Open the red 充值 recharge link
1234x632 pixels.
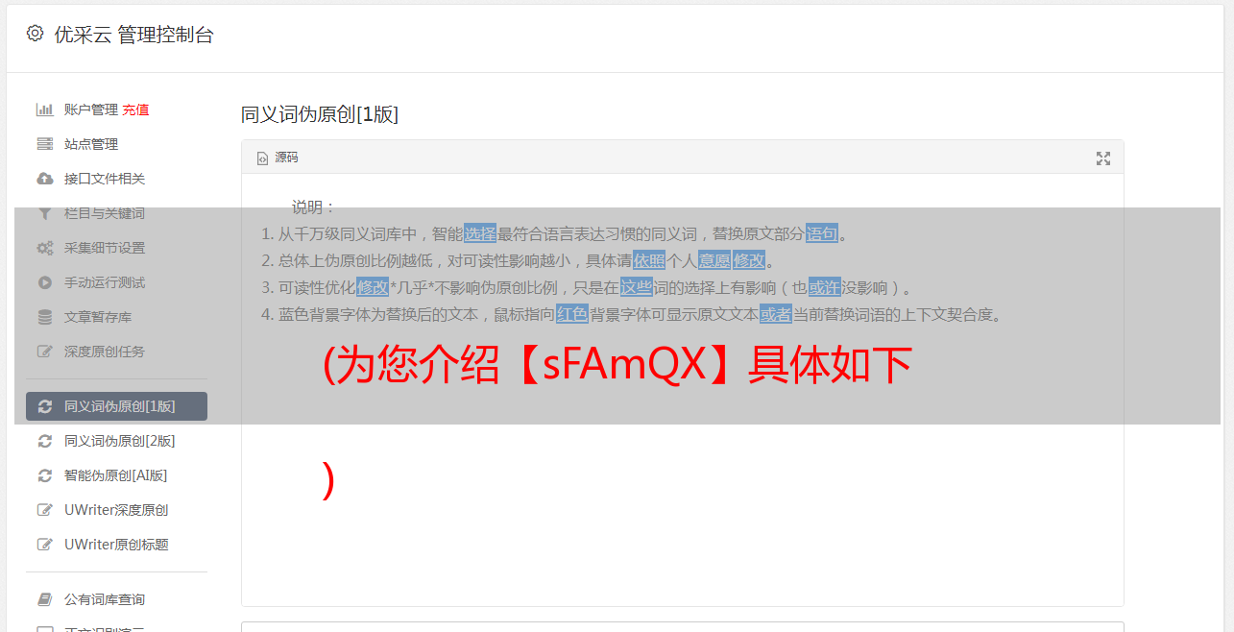[x=135, y=109]
